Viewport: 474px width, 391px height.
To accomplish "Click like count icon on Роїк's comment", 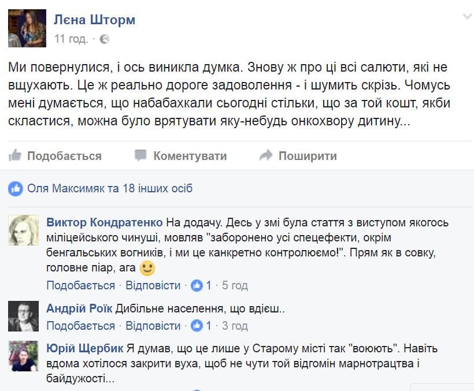I will pyautogui.click(x=197, y=326).
